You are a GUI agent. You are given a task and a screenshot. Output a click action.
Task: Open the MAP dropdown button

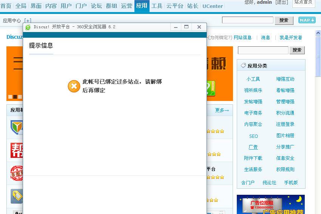307,20
